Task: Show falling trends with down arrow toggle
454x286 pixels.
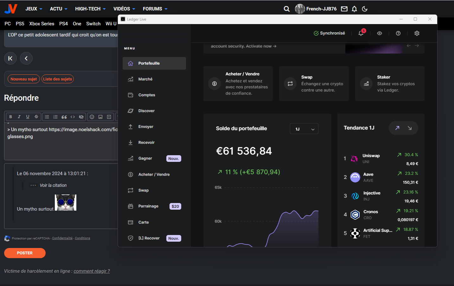Action: click(410, 128)
